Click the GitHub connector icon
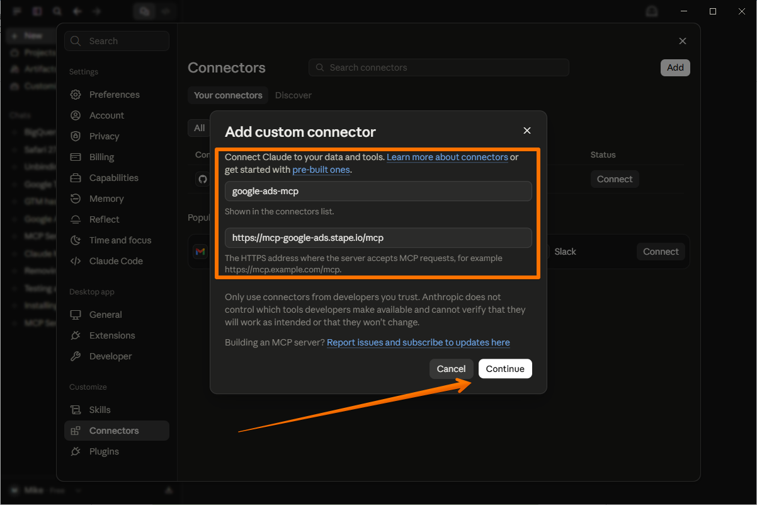The image size is (757, 505). coord(202,179)
